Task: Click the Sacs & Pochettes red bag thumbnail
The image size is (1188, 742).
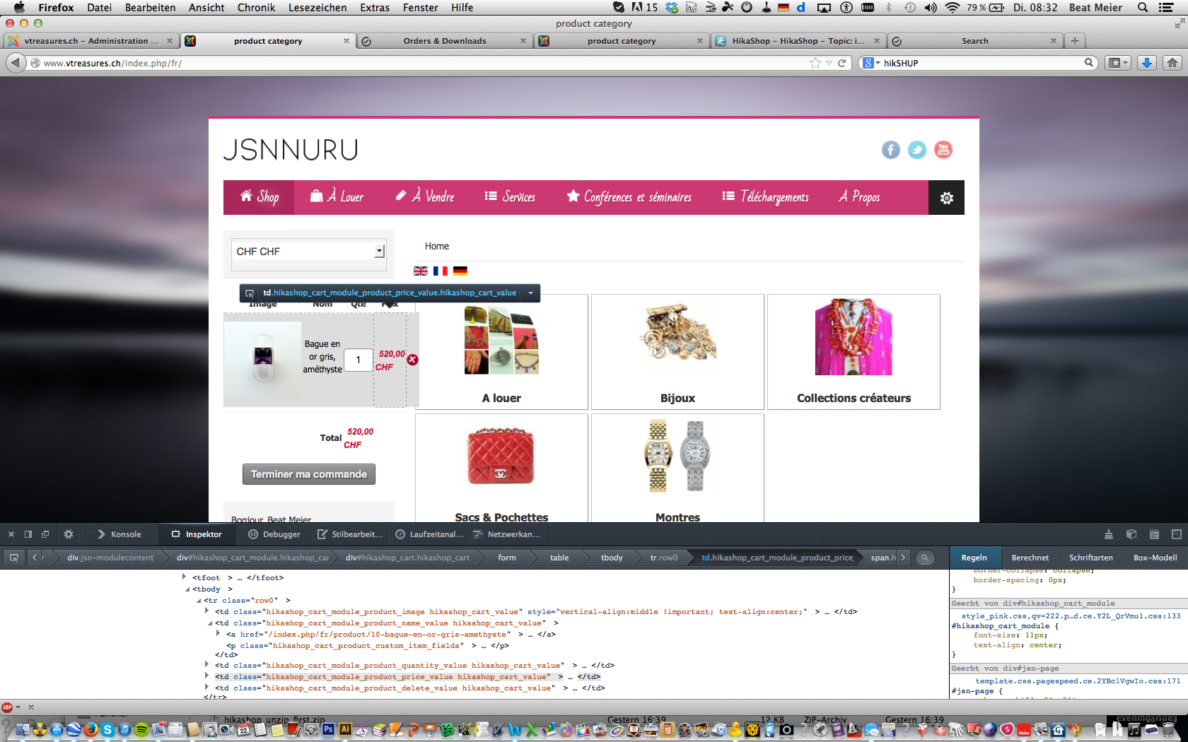Action: tap(501, 457)
